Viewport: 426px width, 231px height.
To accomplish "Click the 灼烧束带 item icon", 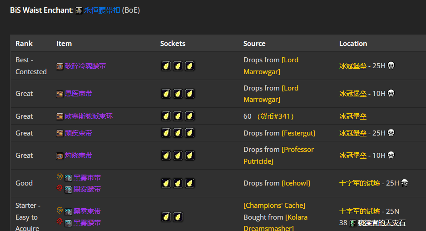I will (x=59, y=156).
